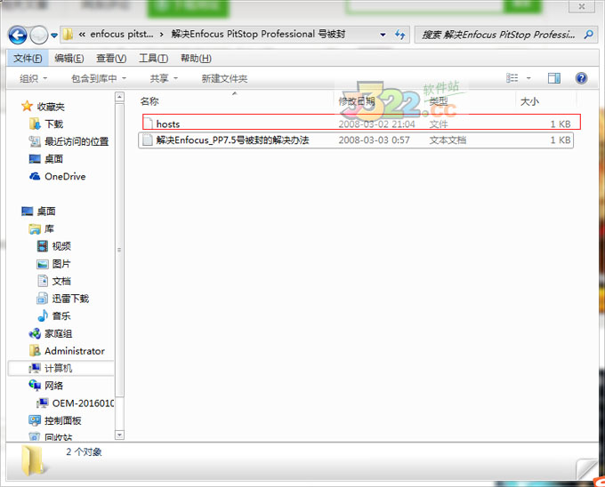605x487 pixels.
Task: Open the 包含到库中 dropdown
Action: pos(99,78)
